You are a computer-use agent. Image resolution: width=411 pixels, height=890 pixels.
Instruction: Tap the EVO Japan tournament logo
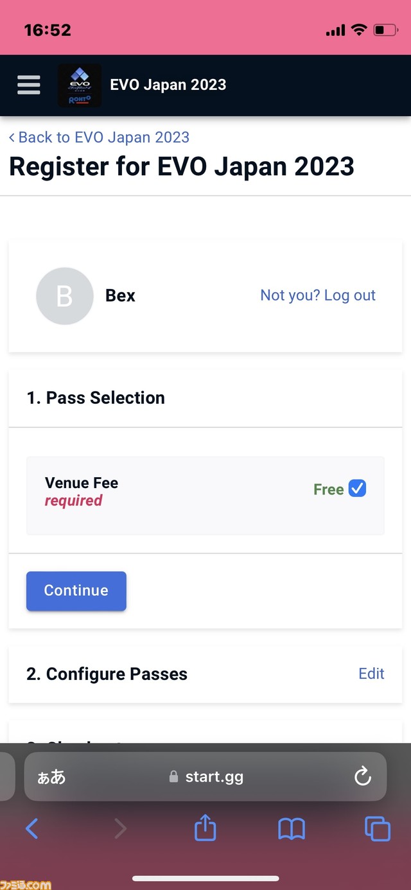coord(80,85)
